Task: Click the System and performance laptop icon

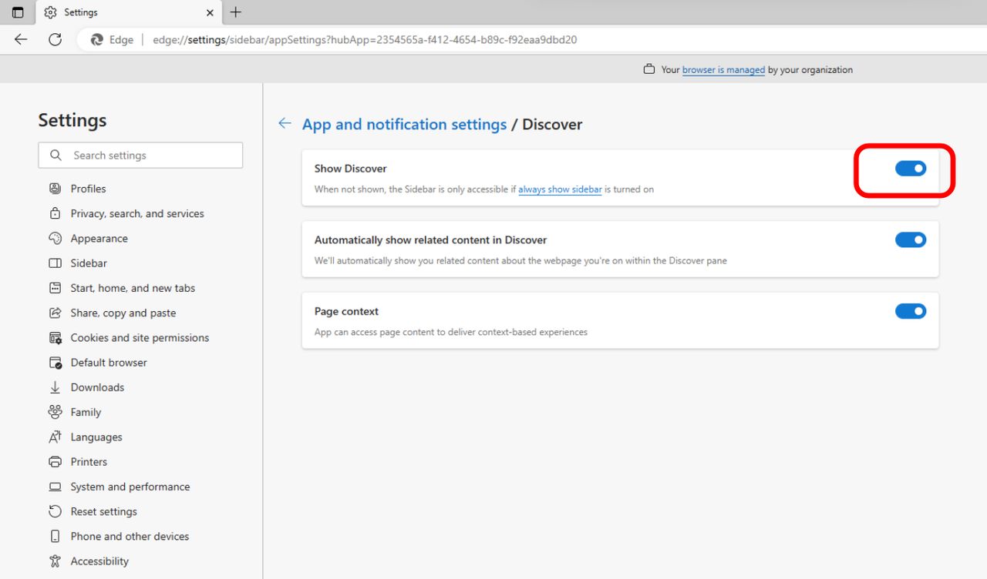Action: pos(55,487)
